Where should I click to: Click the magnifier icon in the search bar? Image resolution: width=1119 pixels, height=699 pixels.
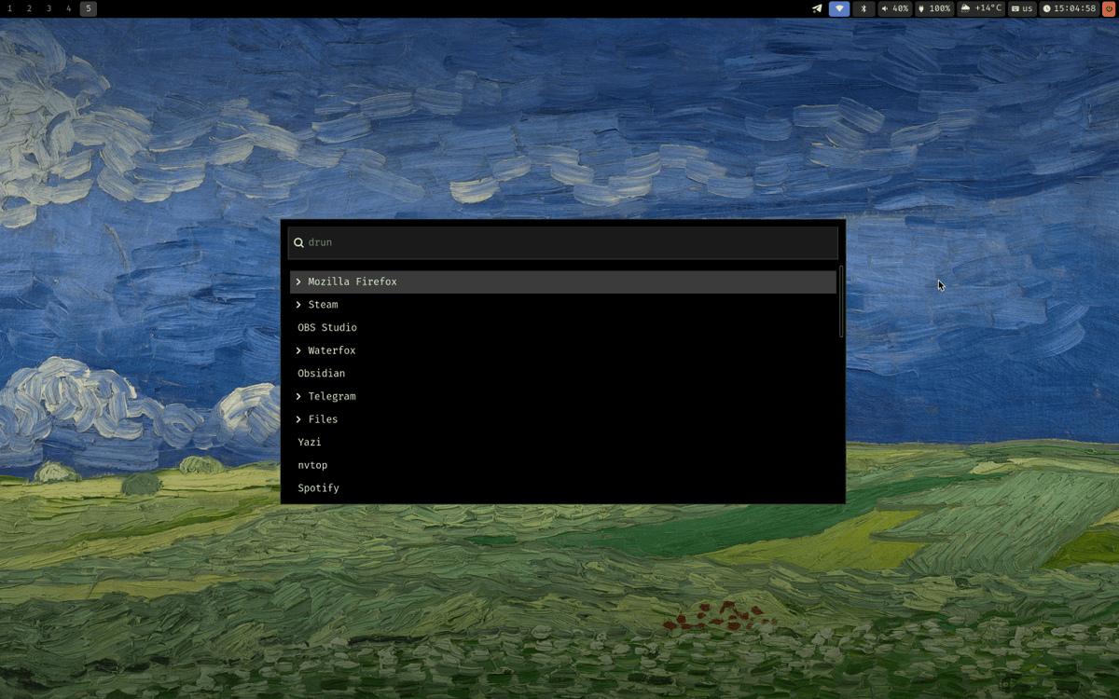click(x=298, y=242)
